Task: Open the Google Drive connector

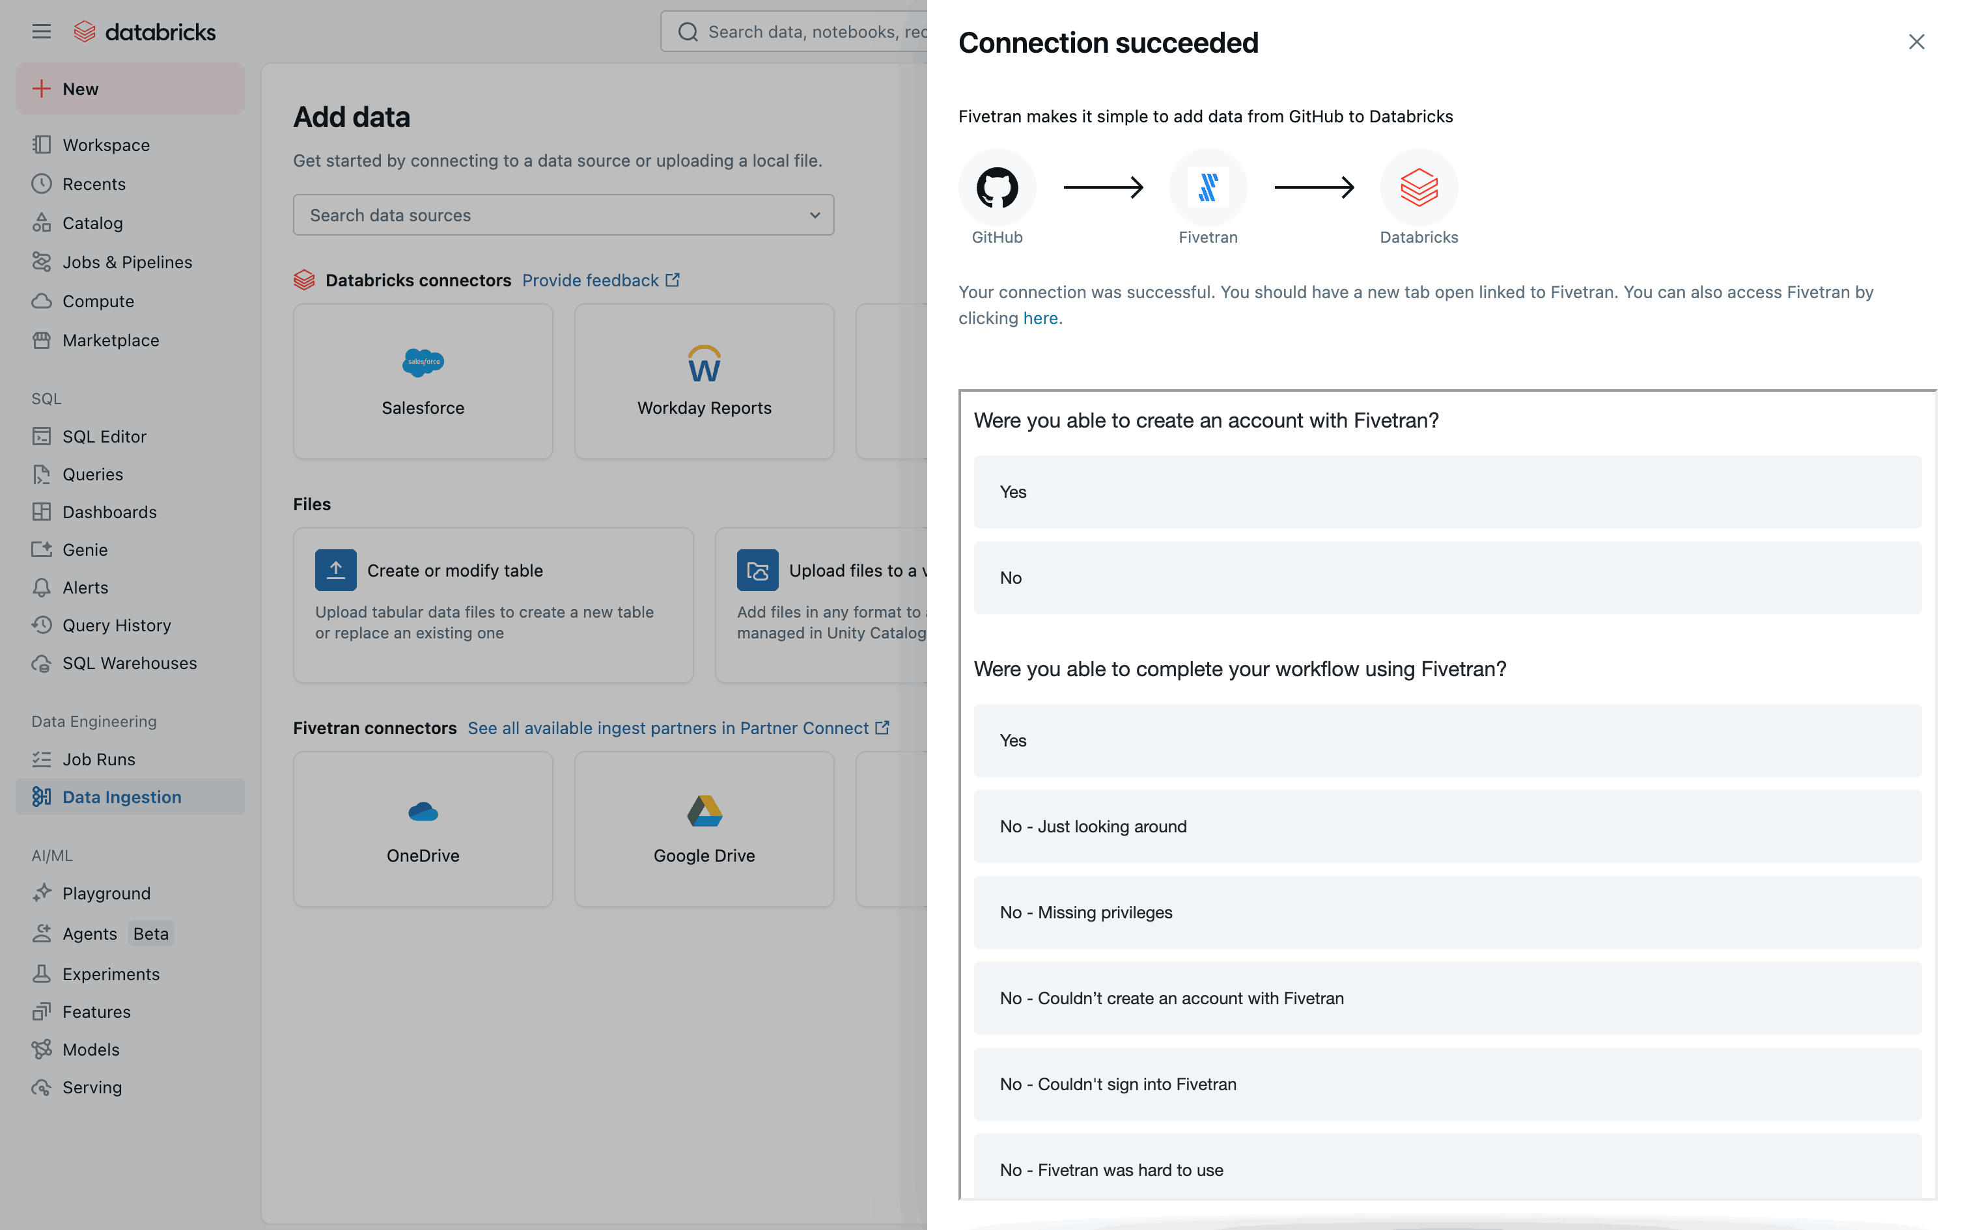Action: pyautogui.click(x=704, y=828)
